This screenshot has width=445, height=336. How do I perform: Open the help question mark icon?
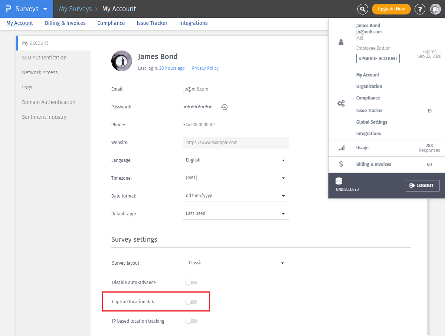click(x=420, y=9)
